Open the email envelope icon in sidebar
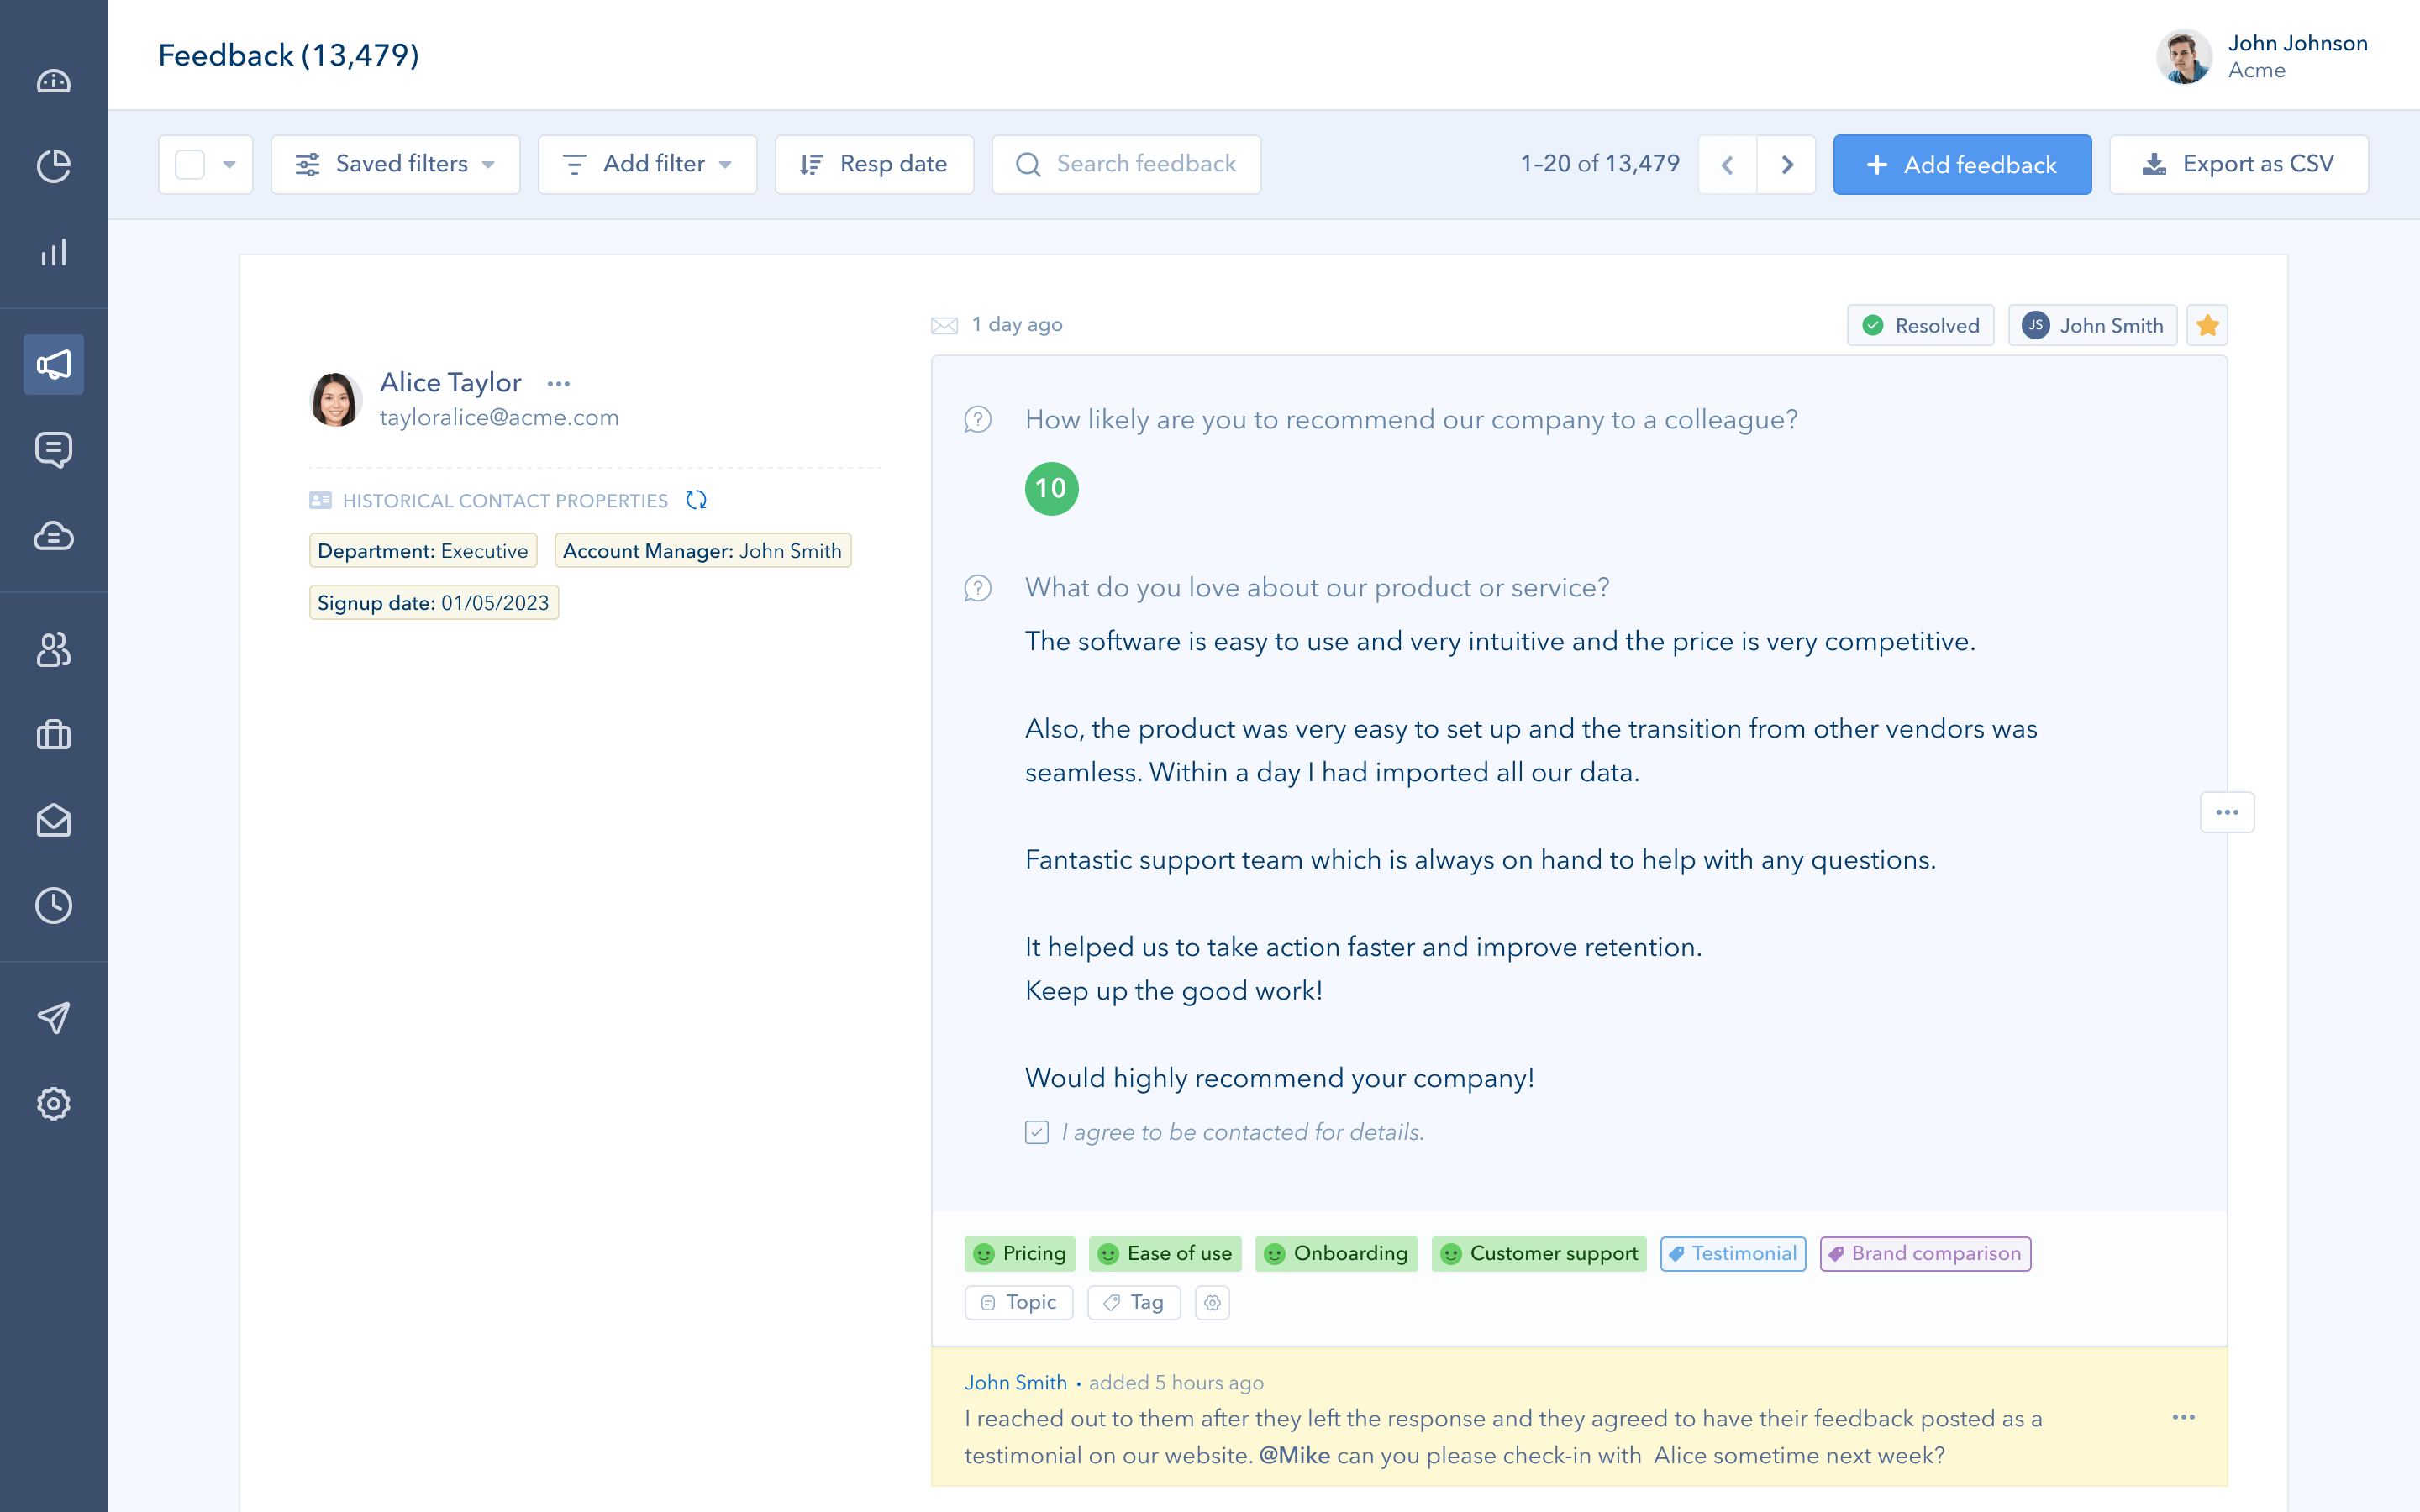The image size is (2420, 1512). pyautogui.click(x=53, y=820)
